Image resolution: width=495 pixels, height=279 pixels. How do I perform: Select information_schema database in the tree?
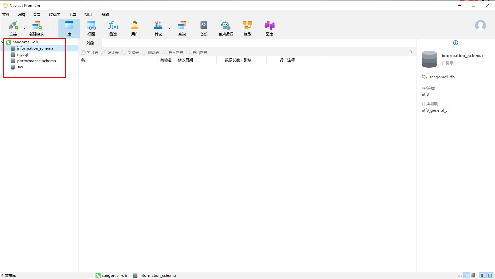35,48
